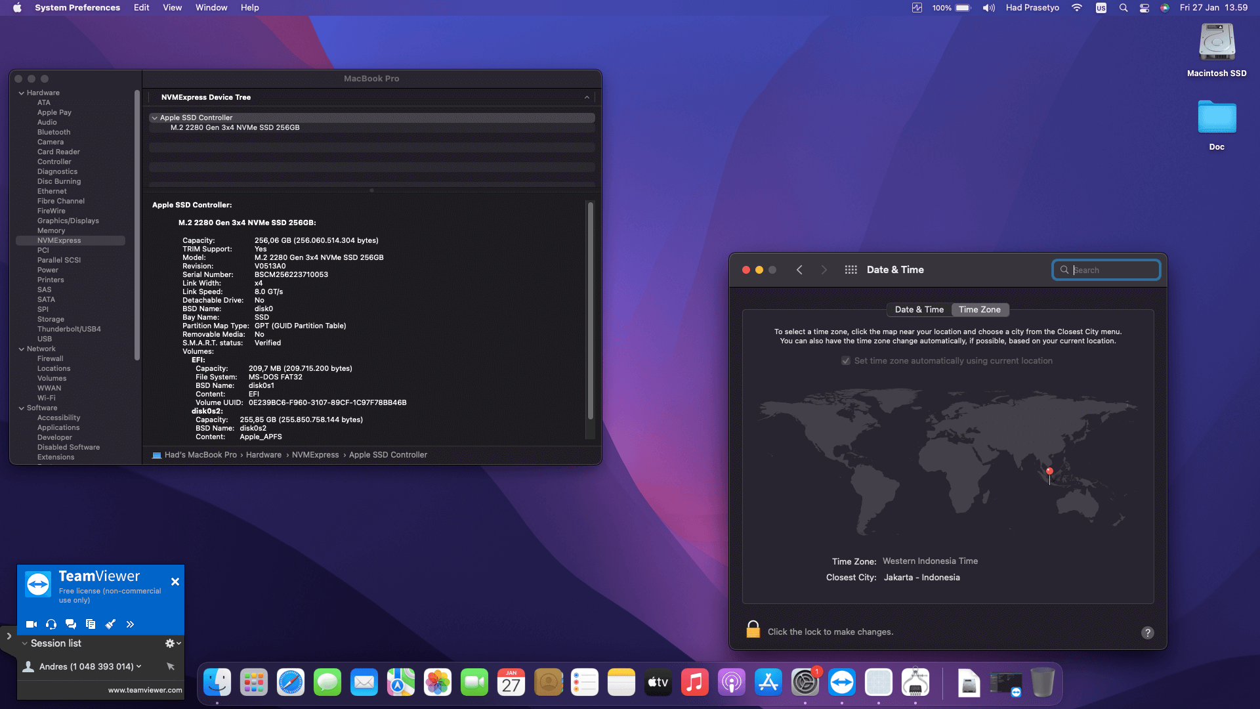The height and width of the screenshot is (709, 1260).
Task: Open the Window menu
Action: [x=211, y=8]
